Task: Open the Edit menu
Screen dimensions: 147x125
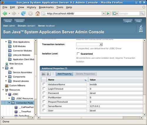Action: tap(12, 7)
